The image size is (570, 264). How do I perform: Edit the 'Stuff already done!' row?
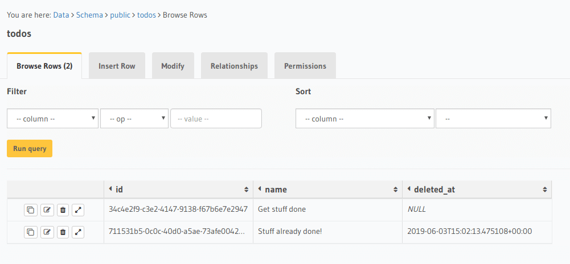[47, 232]
